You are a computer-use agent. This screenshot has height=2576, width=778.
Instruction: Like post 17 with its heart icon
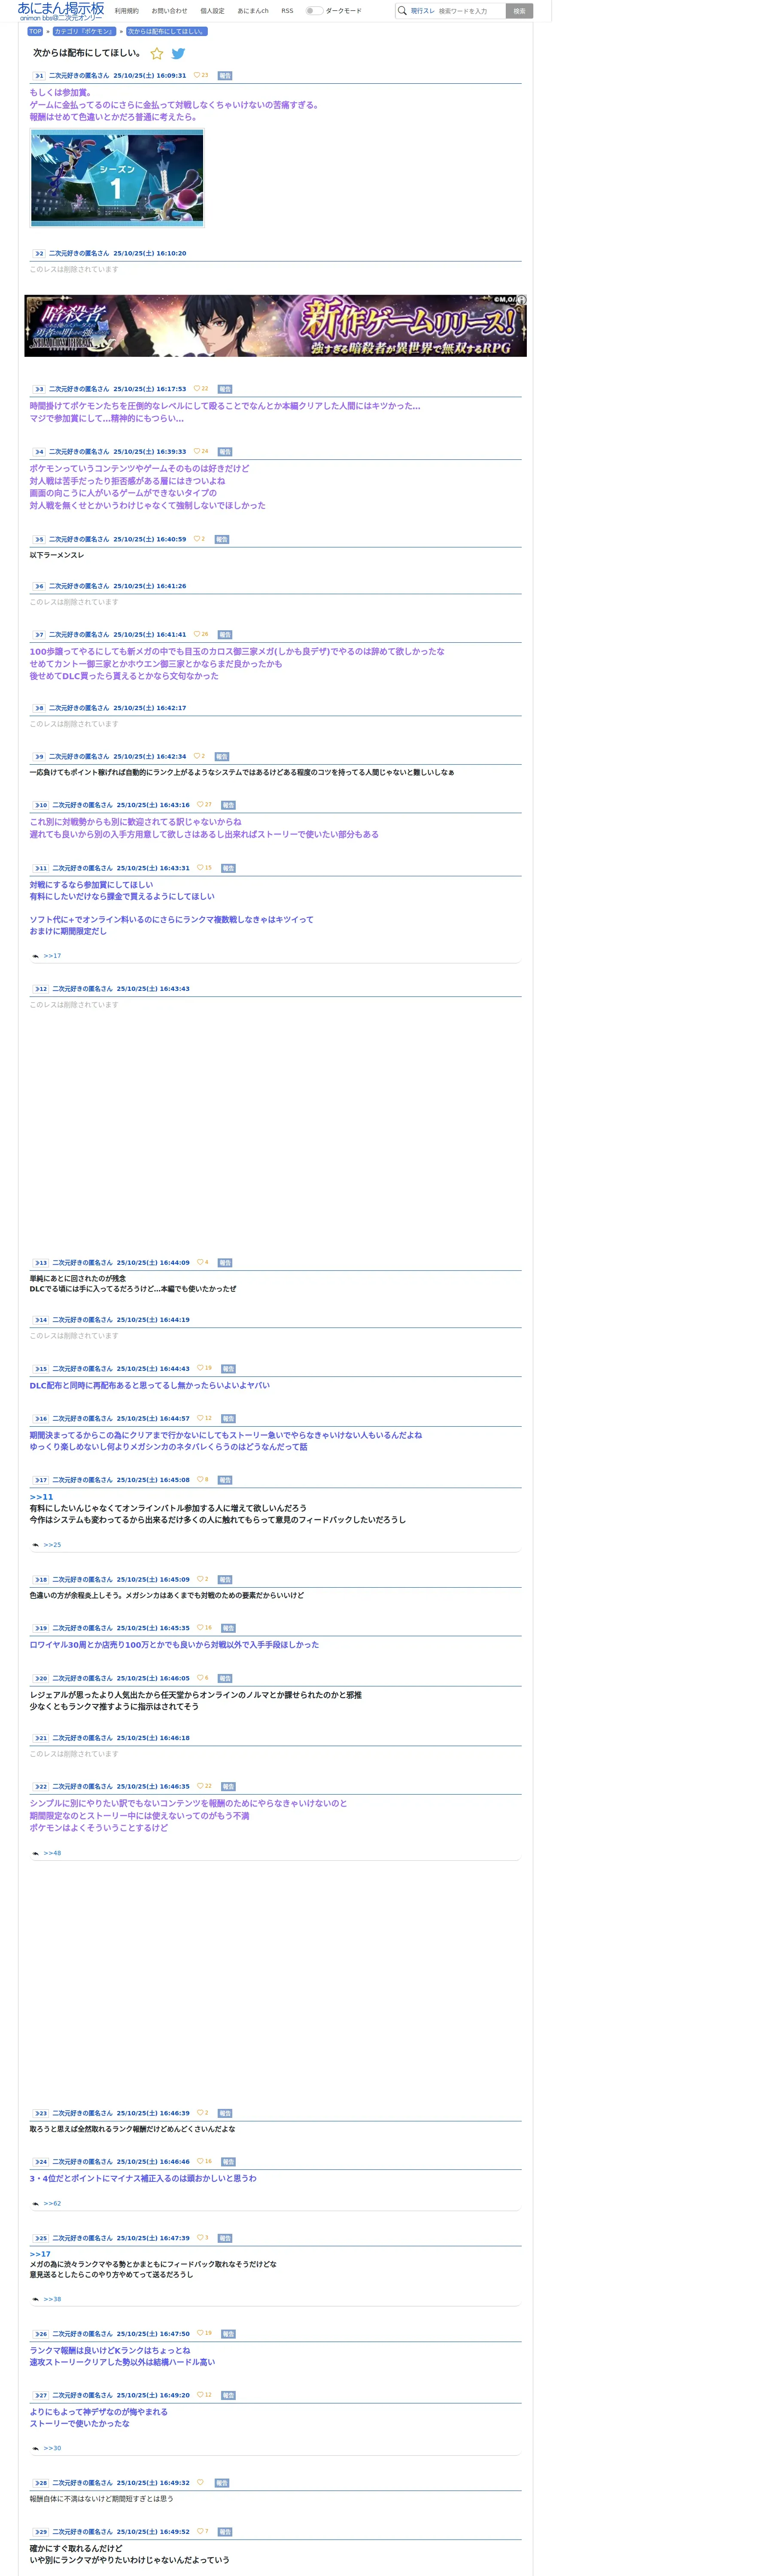200,1479
